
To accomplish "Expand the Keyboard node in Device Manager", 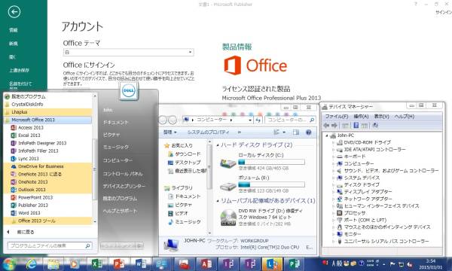I will tap(333, 157).
